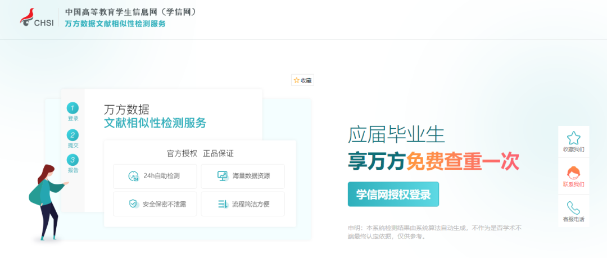Click the 收藏我们 label in sidebar
The height and width of the screenshot is (258, 607).
(x=573, y=150)
